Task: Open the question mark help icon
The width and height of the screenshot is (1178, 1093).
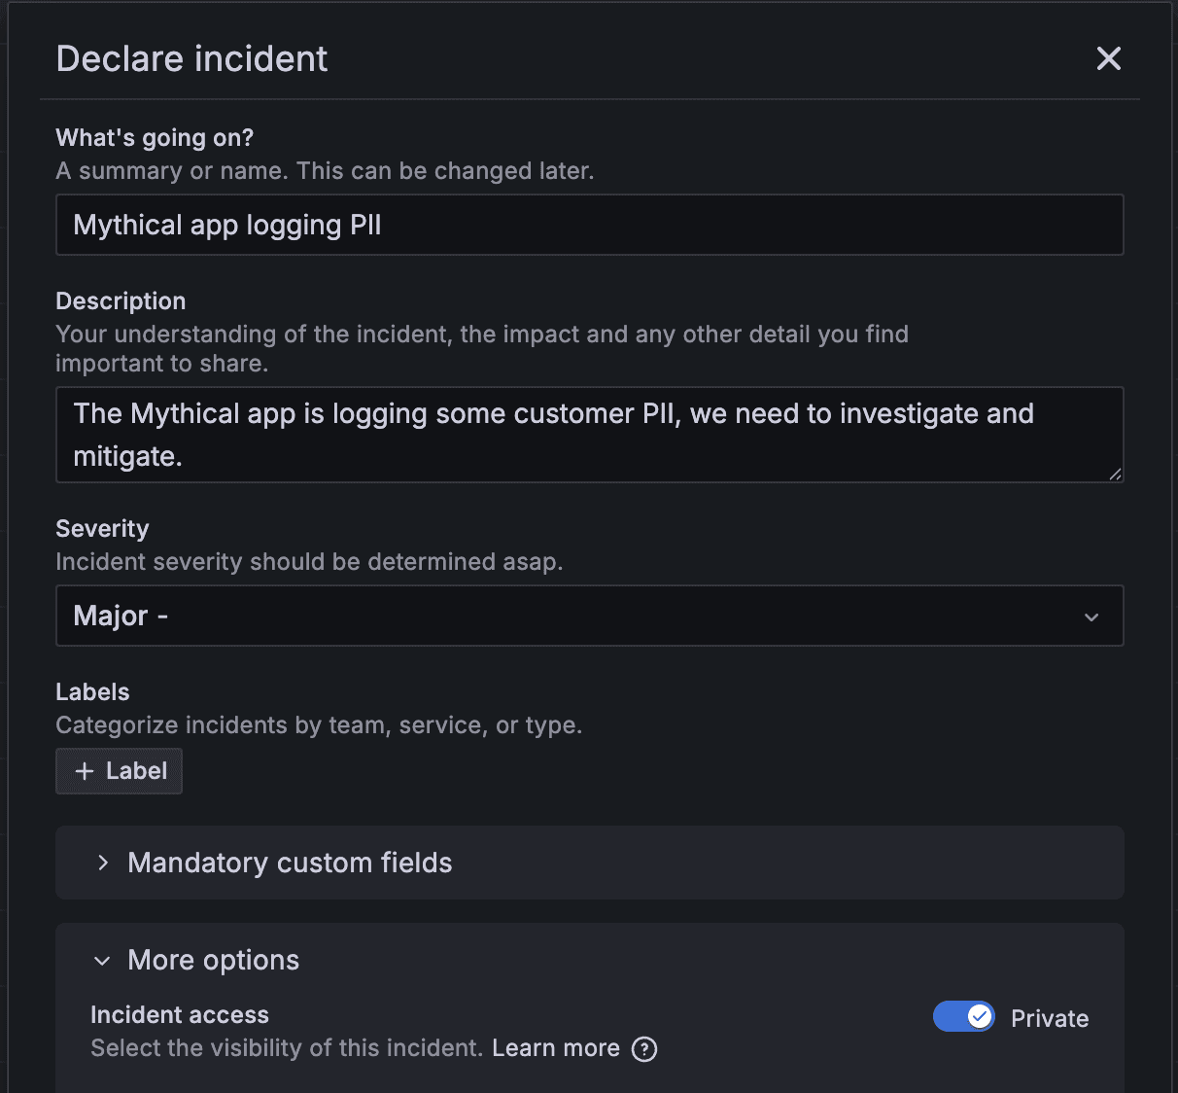Action: (644, 1049)
